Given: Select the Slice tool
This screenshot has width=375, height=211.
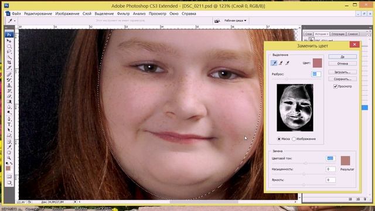Looking at the screenshot, I should tap(9, 68).
